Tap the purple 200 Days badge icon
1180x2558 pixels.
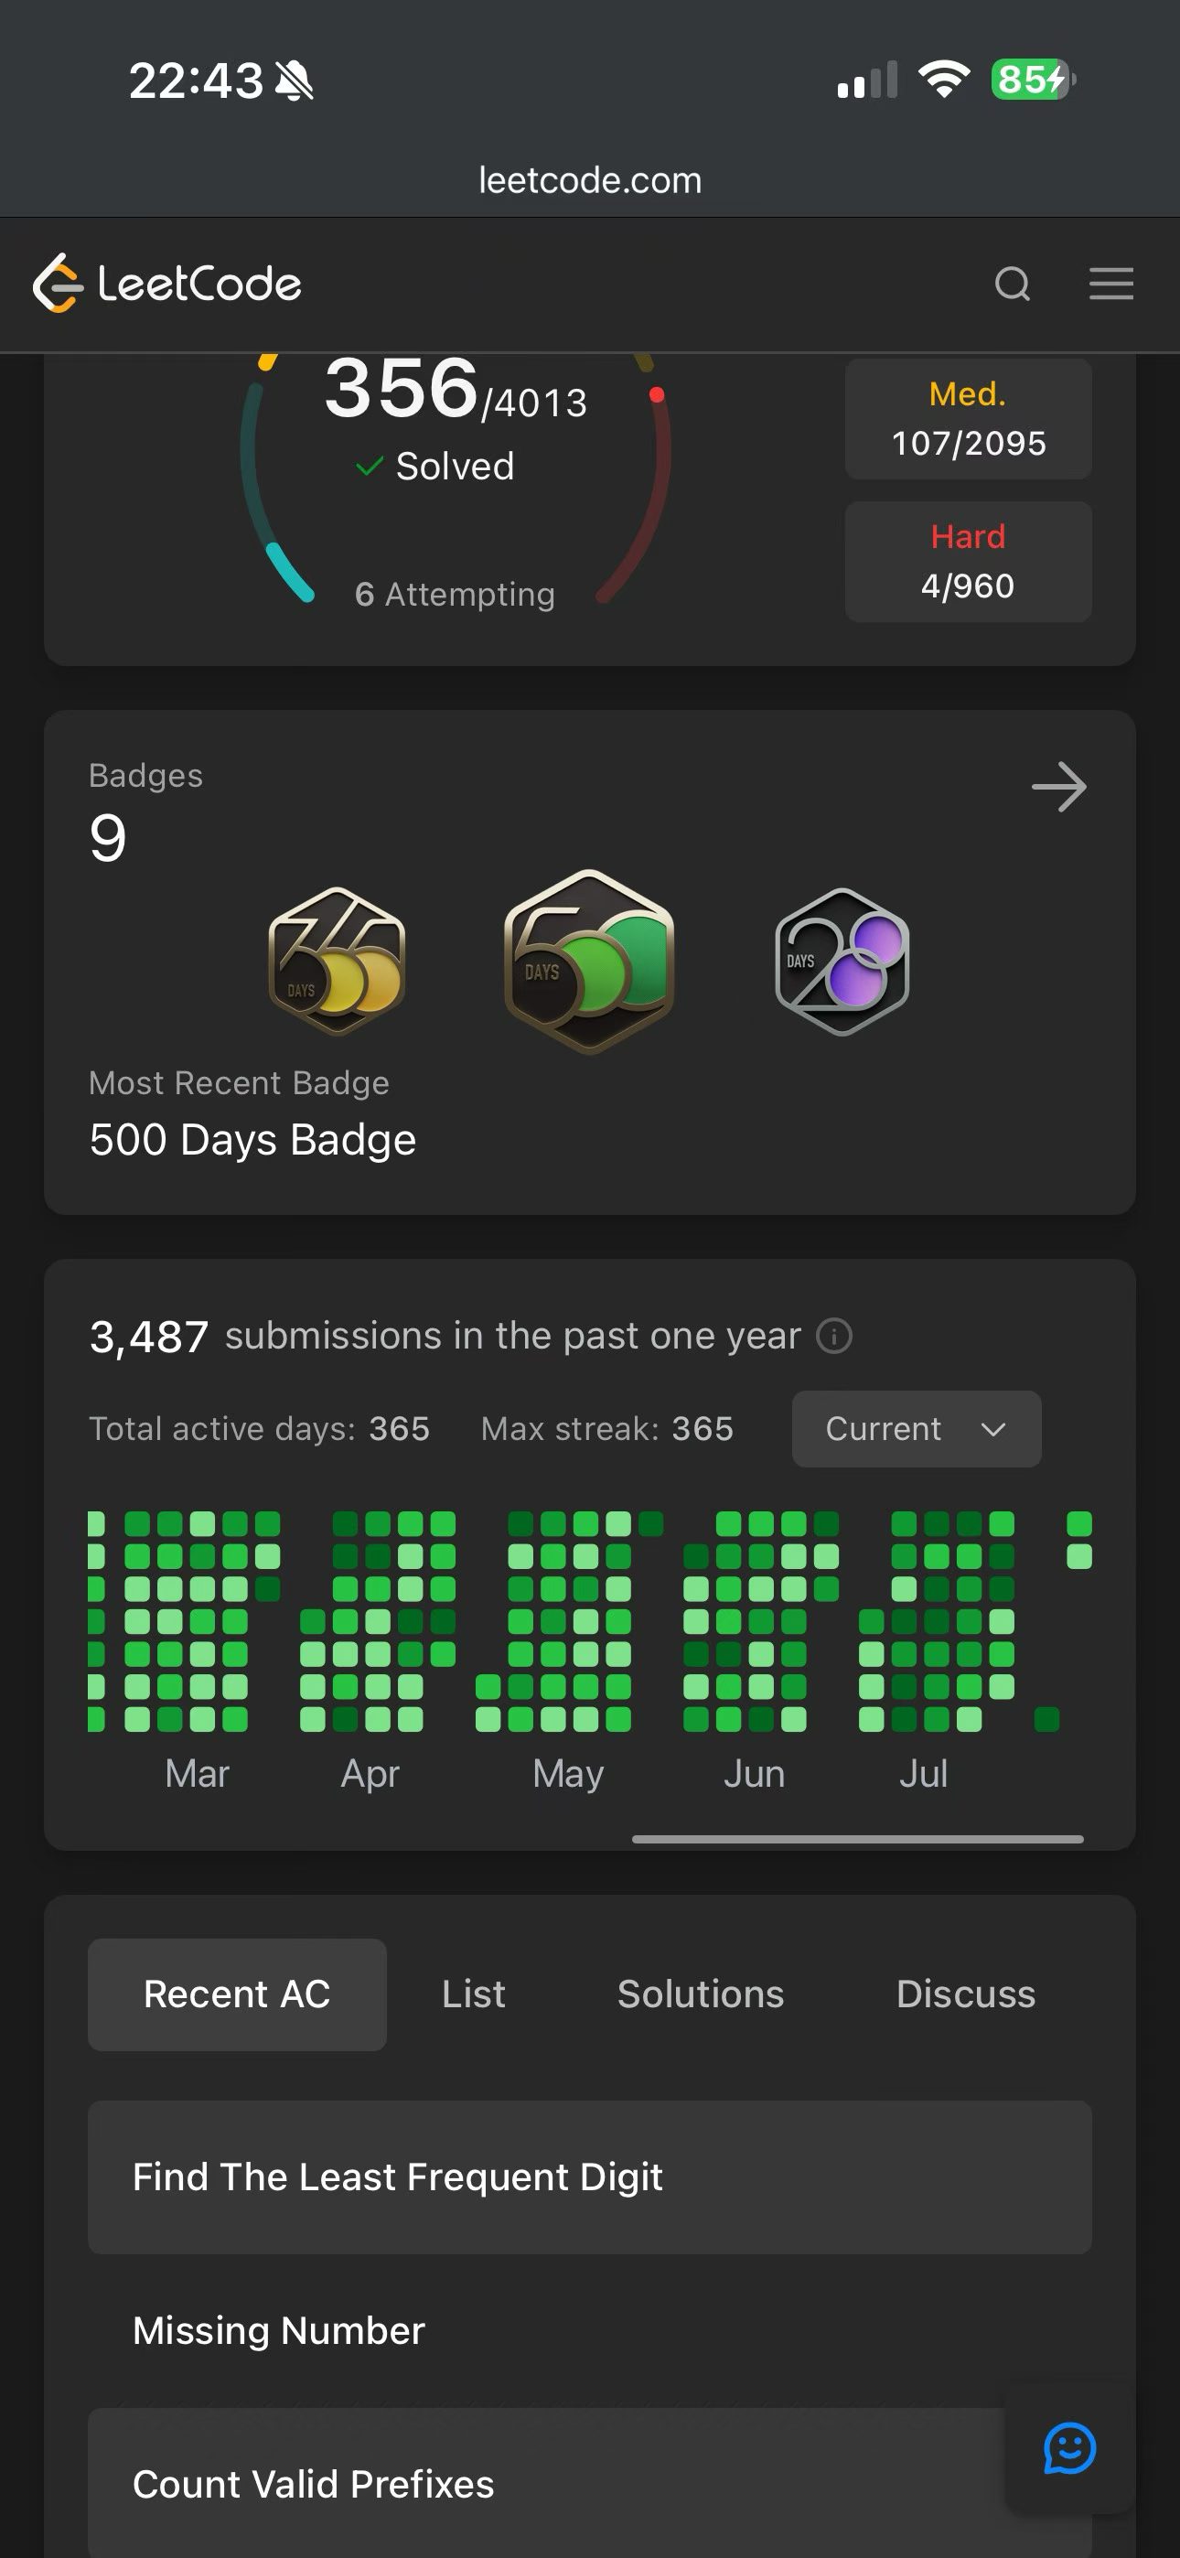point(842,962)
